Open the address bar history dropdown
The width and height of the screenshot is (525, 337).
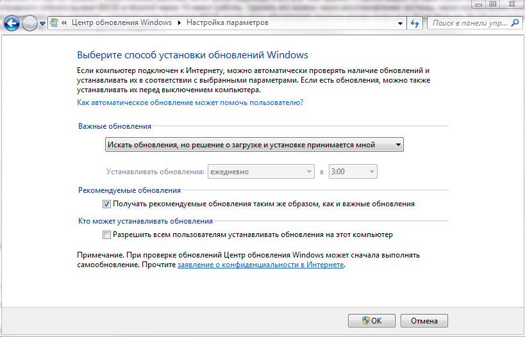tap(400, 24)
